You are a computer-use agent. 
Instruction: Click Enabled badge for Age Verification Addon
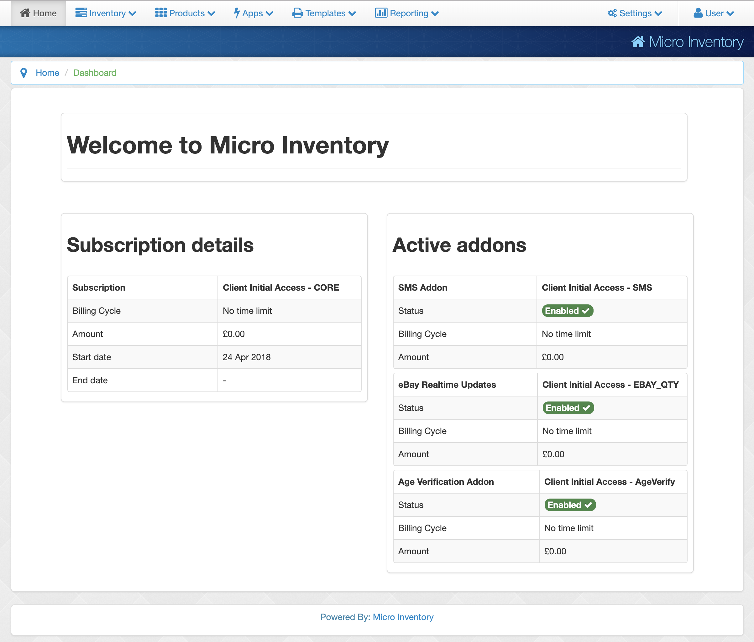point(570,505)
